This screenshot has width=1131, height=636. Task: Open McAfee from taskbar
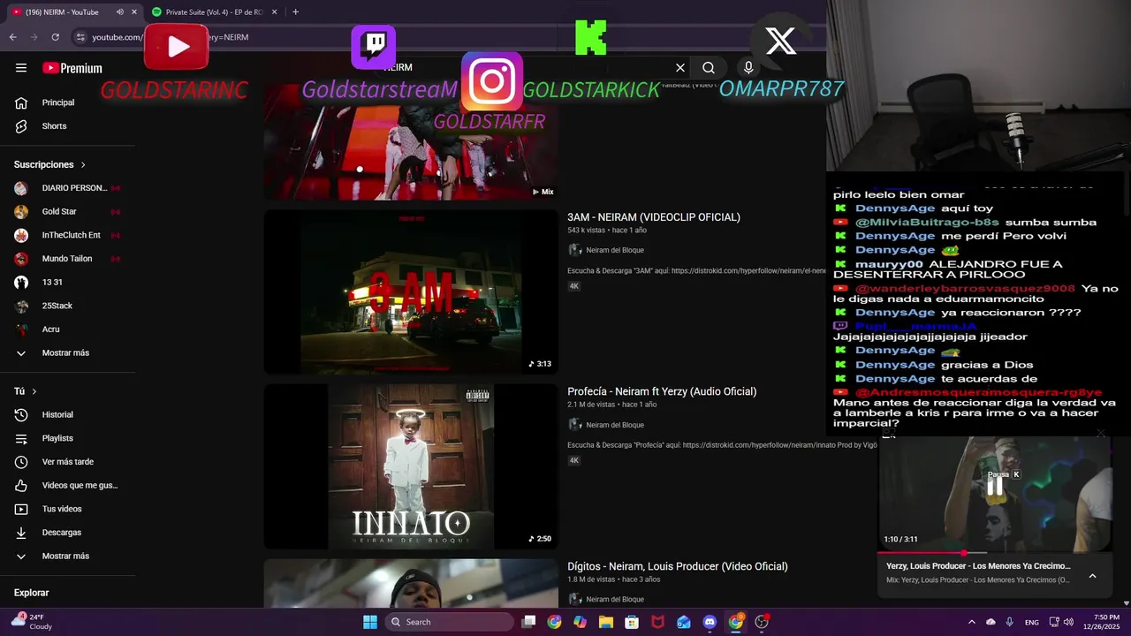[x=657, y=622]
